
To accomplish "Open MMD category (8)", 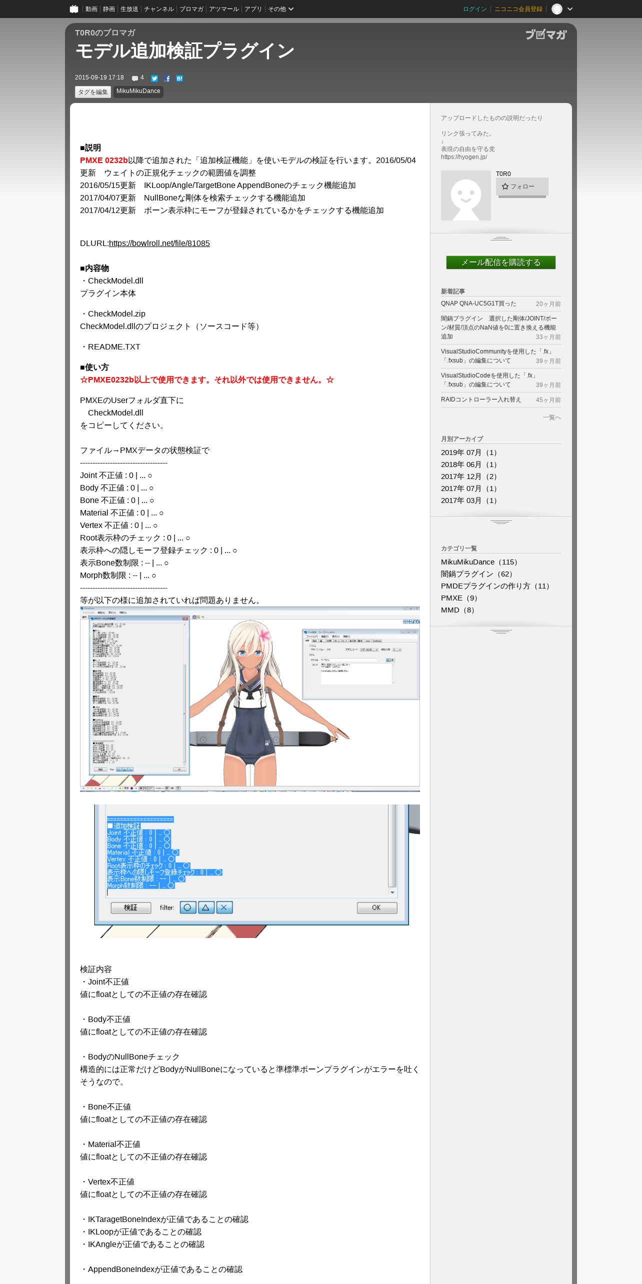I will (459, 610).
